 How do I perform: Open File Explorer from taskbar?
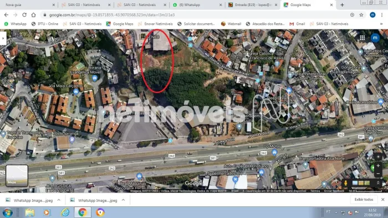pyautogui.click(x=30, y=212)
